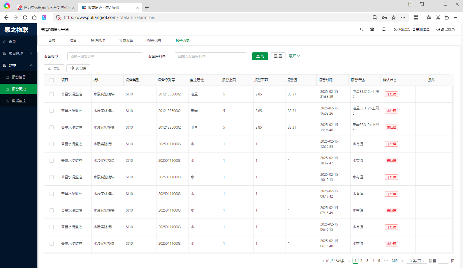This screenshot has width=463, height=268.
Task: Click the browser reload page icon
Action: click(x=25, y=17)
